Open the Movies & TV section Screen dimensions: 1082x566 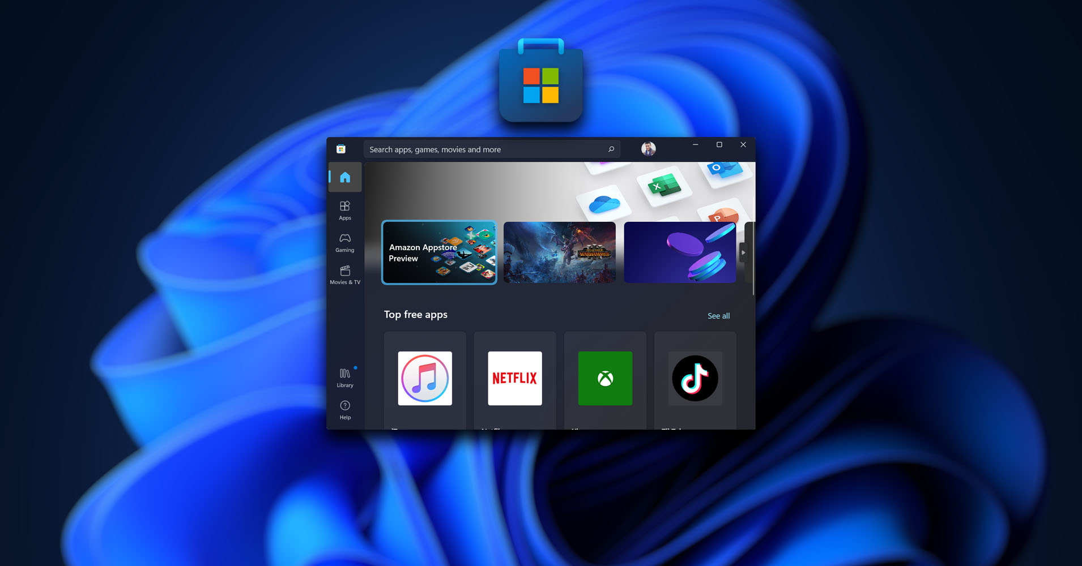344,275
